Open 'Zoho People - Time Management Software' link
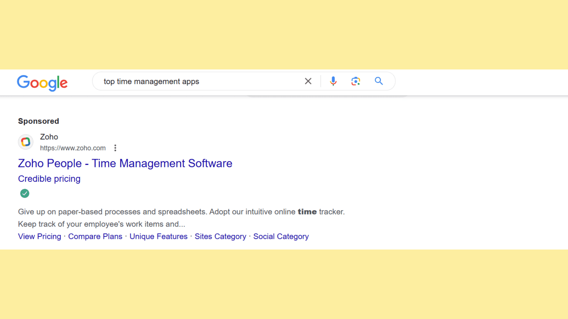568x319 pixels. coord(125,163)
